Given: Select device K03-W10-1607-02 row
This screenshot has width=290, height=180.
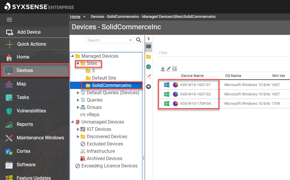Looking at the screenshot, I should point(195,94).
